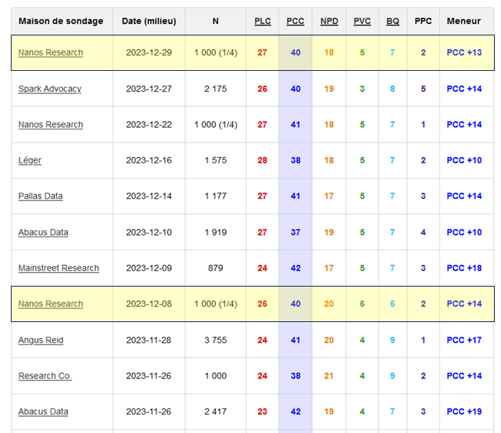Open the PCC column header link
The width and height of the screenshot is (501, 433).
point(295,21)
